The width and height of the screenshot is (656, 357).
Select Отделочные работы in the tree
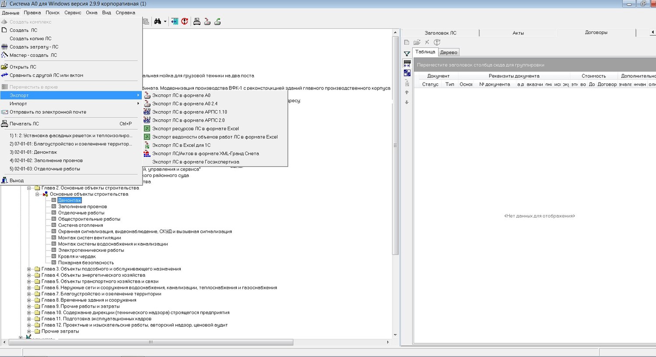point(81,213)
